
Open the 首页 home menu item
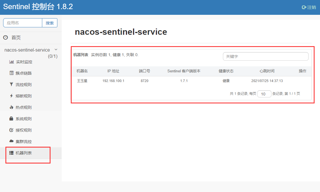click(16, 38)
